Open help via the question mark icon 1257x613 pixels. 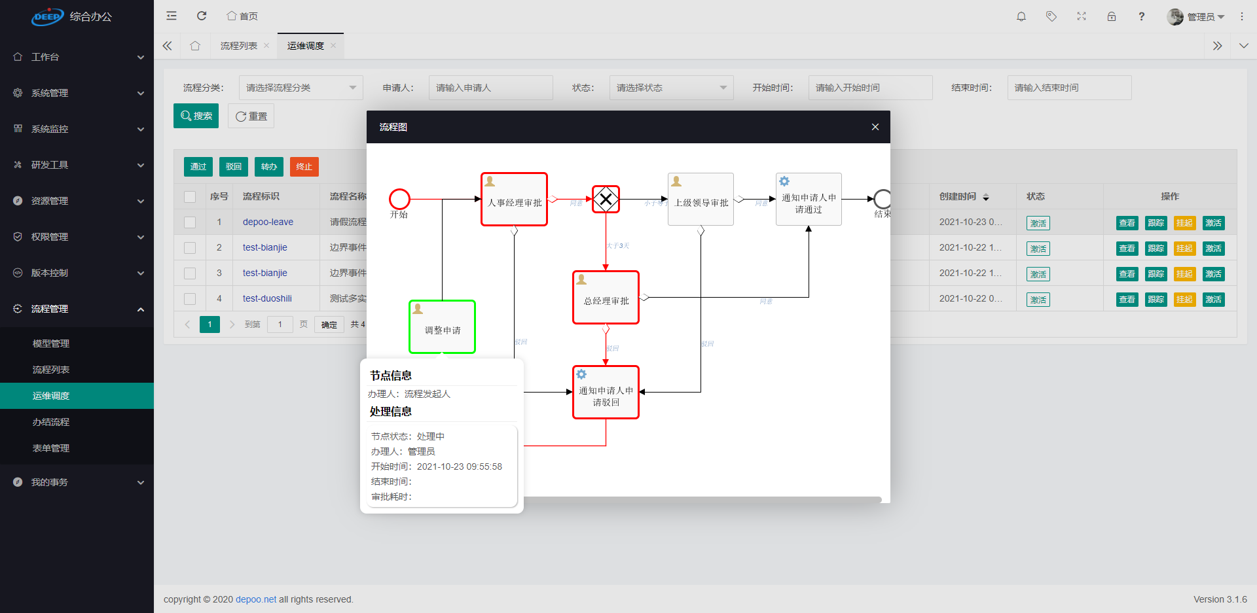1141,16
